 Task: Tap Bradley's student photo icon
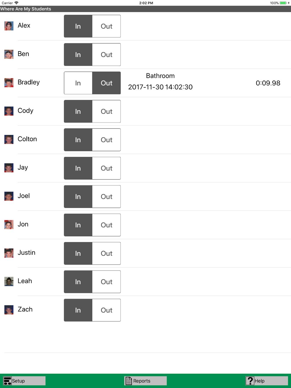tap(9, 83)
